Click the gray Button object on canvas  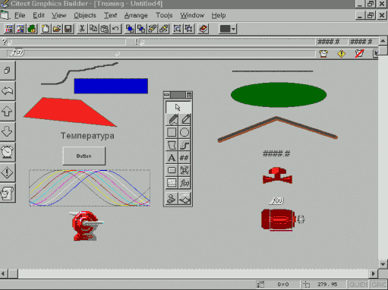click(84, 156)
